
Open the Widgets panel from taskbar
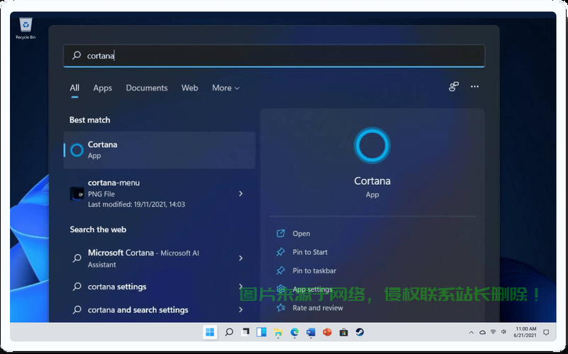[x=262, y=332]
